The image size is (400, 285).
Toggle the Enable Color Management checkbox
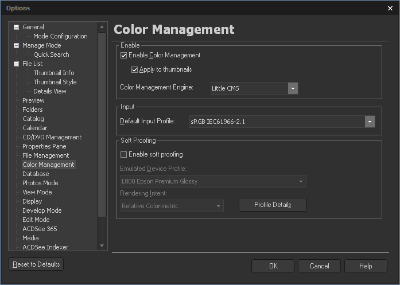(124, 56)
